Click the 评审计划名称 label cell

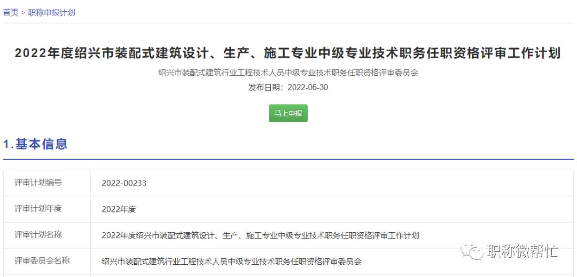pos(47,235)
